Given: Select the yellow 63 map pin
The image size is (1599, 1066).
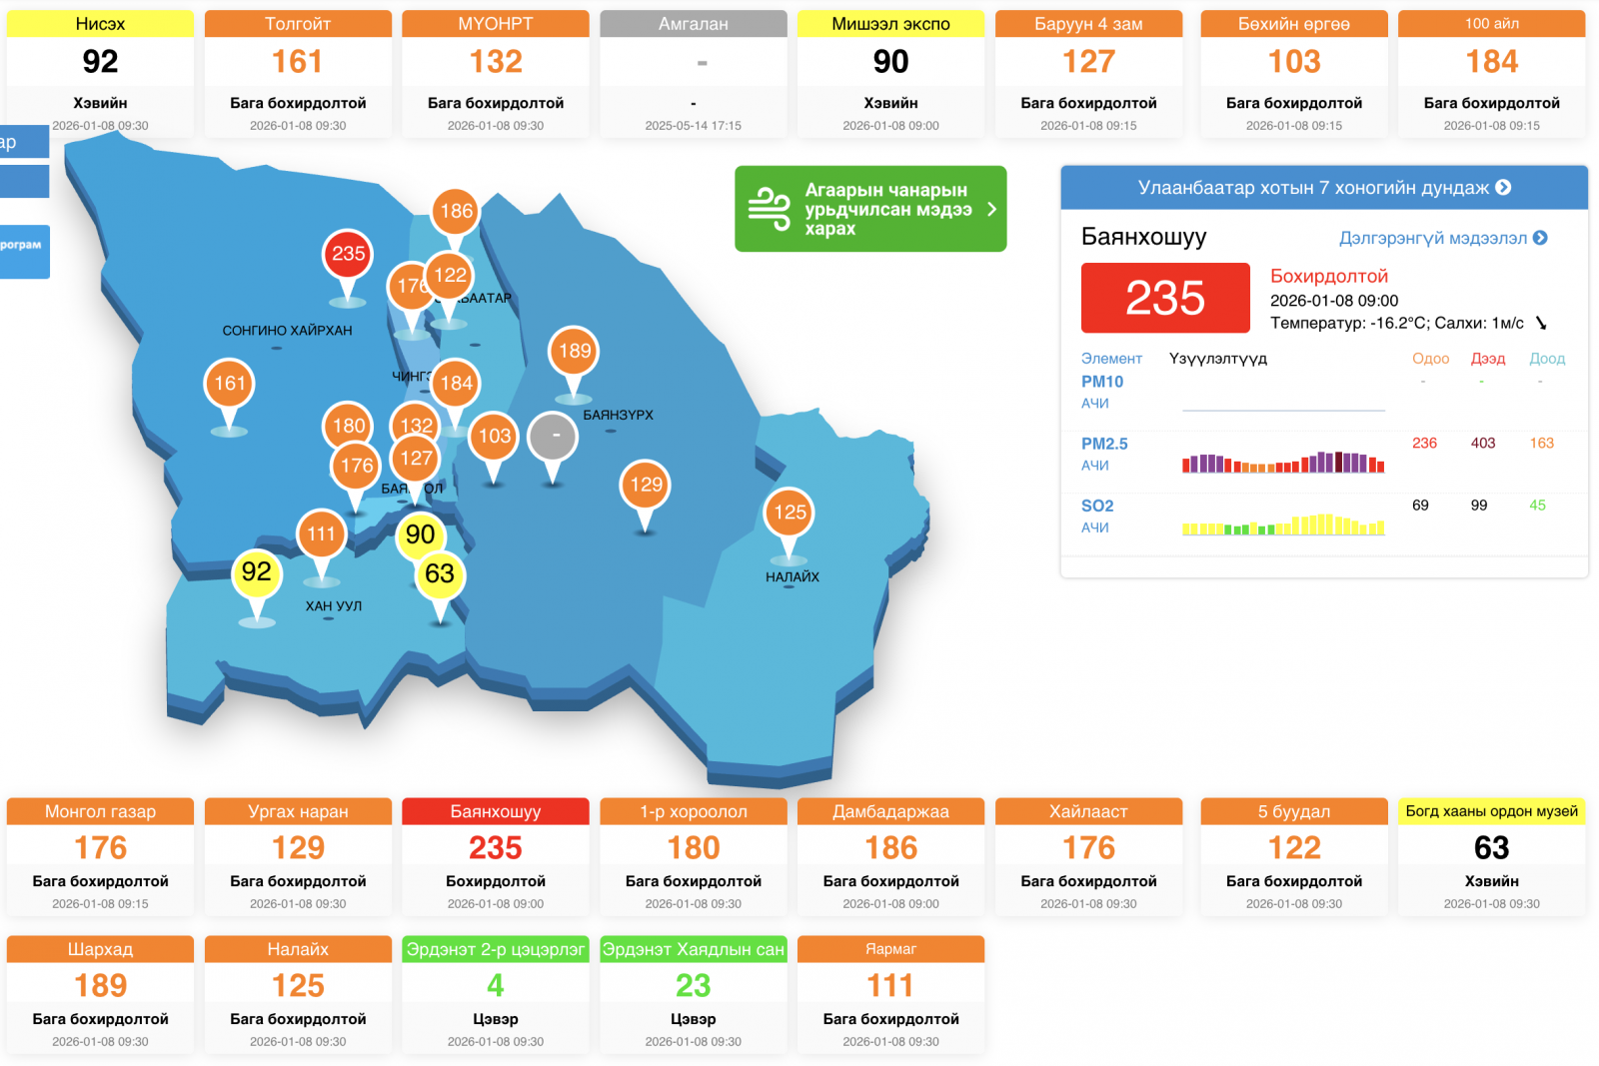Looking at the screenshot, I should [440, 574].
